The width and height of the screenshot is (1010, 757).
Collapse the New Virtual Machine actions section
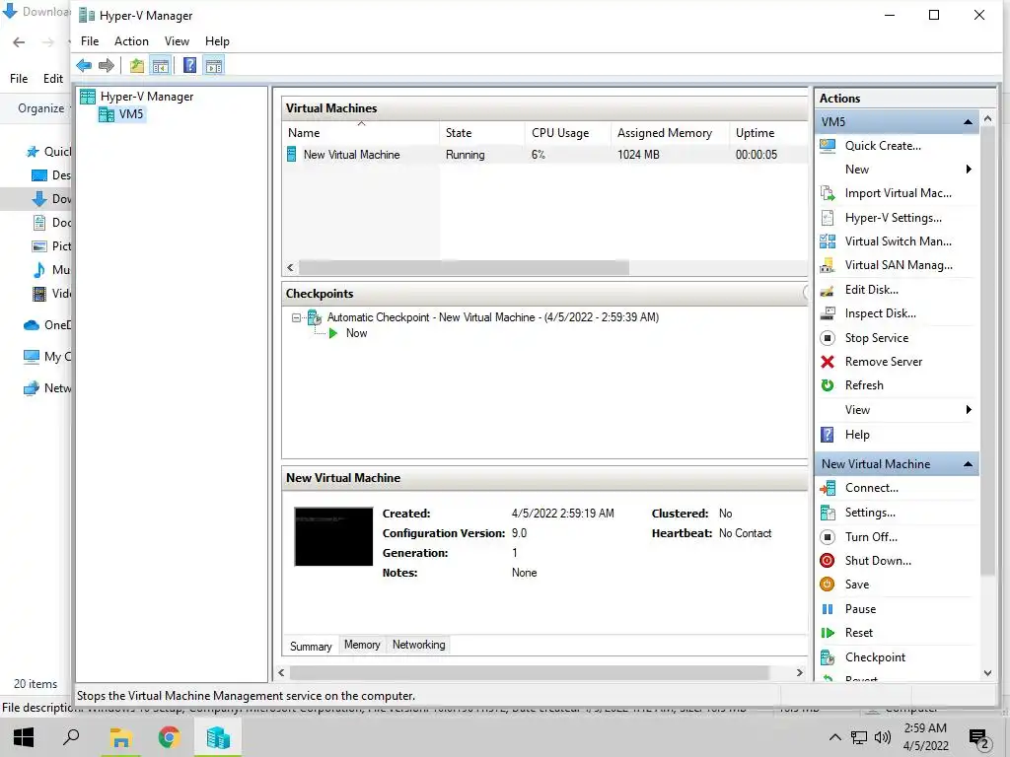(x=968, y=464)
